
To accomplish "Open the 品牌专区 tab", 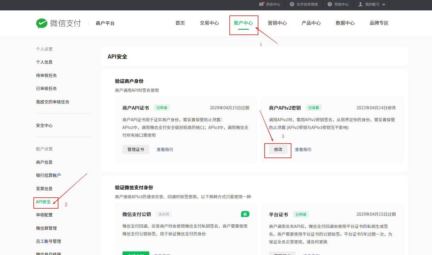I will point(379,23).
